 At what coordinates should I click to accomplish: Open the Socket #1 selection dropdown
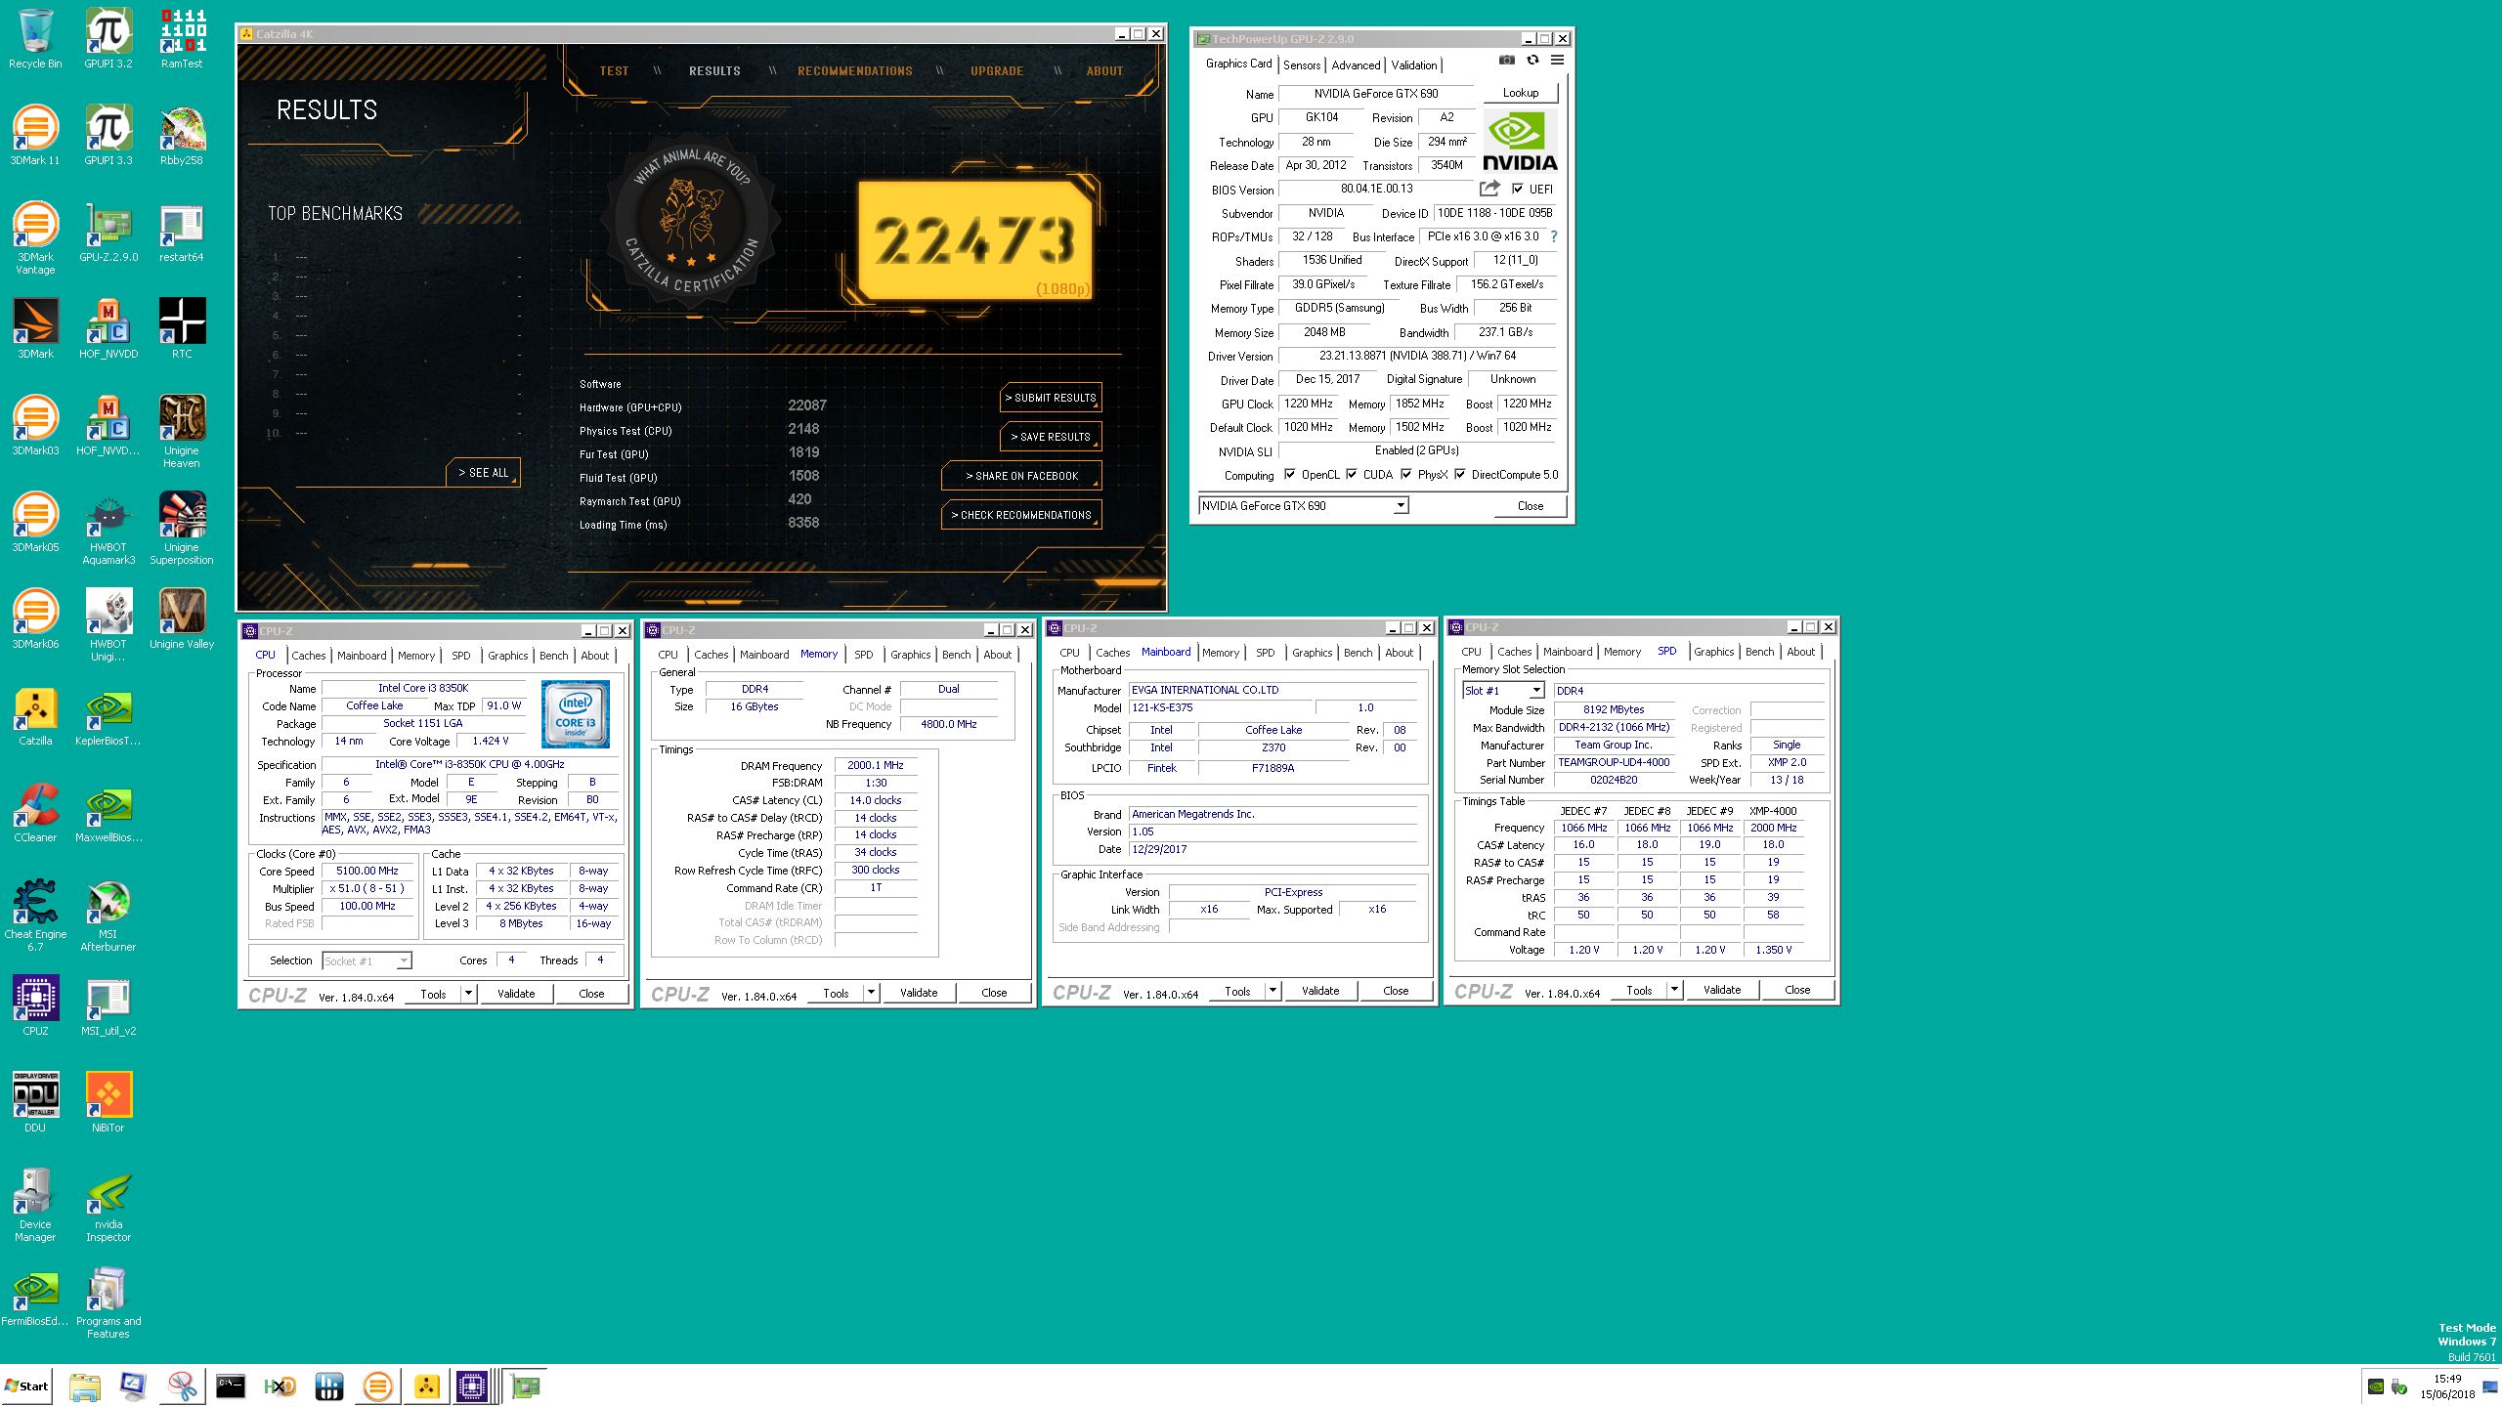pyautogui.click(x=403, y=961)
